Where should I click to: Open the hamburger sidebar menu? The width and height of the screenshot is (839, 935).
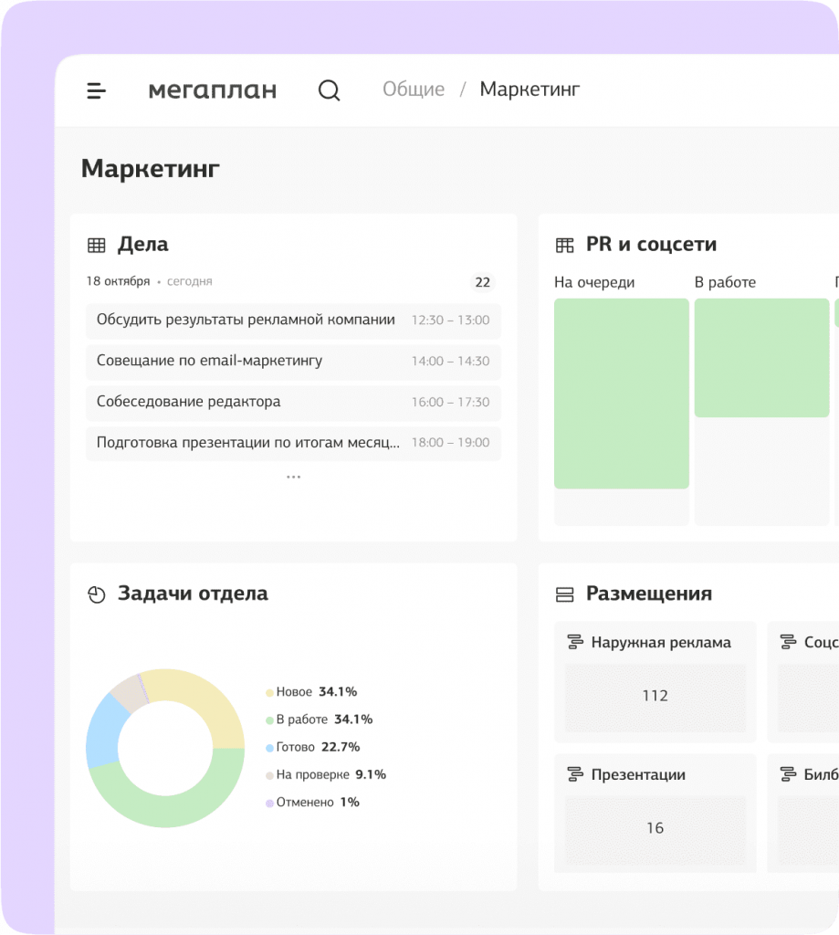[x=96, y=90]
